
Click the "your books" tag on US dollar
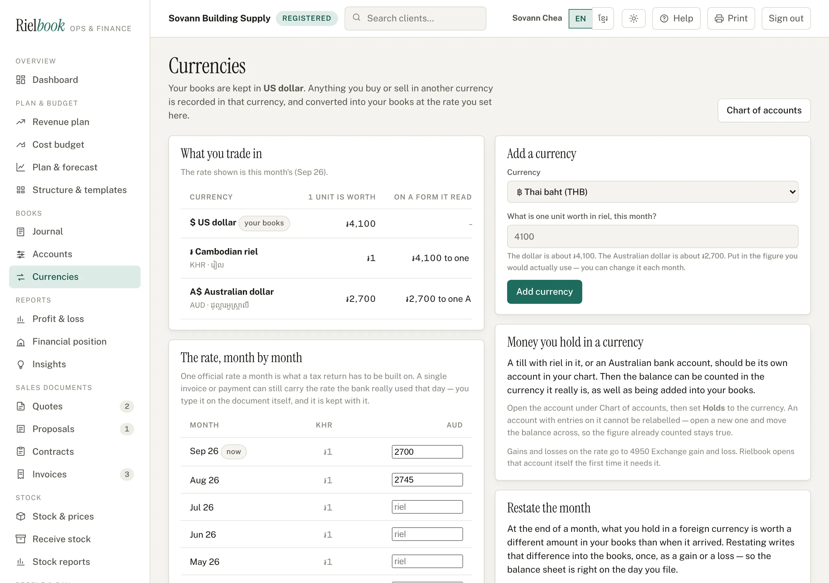click(264, 223)
